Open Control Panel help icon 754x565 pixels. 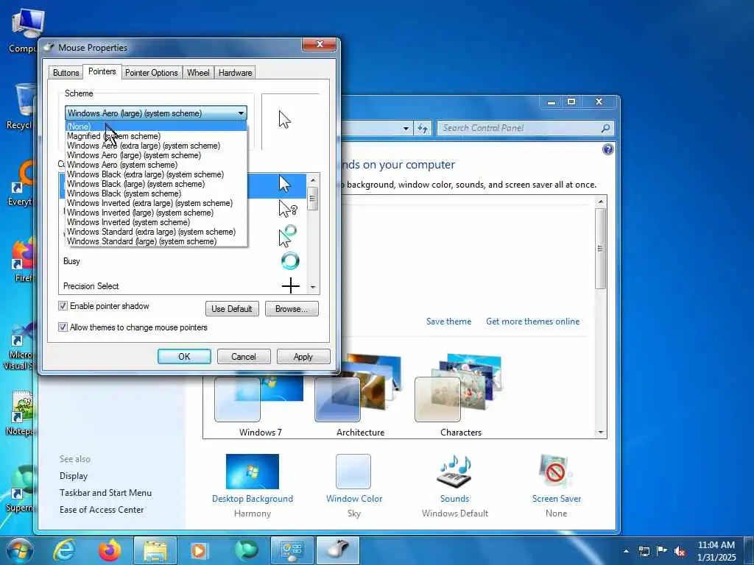607,149
